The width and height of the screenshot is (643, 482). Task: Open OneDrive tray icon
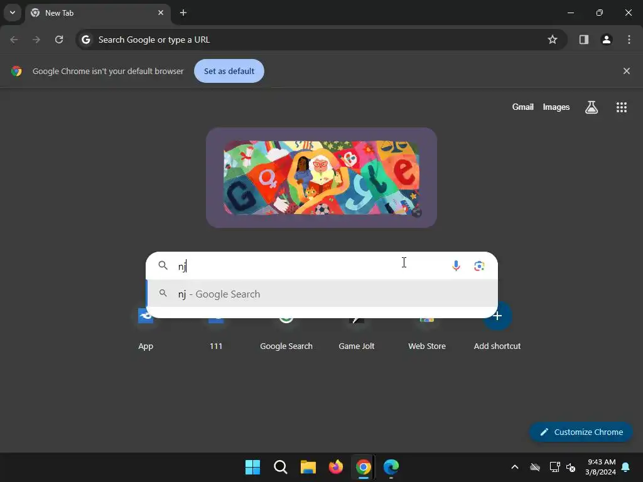pos(535,467)
